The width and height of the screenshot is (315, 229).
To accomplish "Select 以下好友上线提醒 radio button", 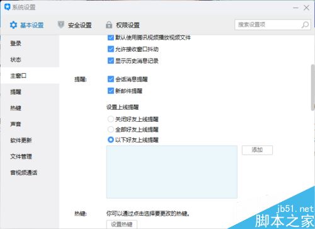I will click(x=111, y=139).
